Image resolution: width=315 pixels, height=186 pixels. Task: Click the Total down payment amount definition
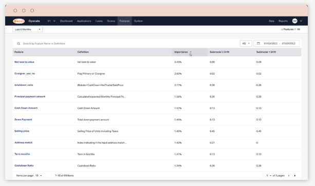point(93,120)
